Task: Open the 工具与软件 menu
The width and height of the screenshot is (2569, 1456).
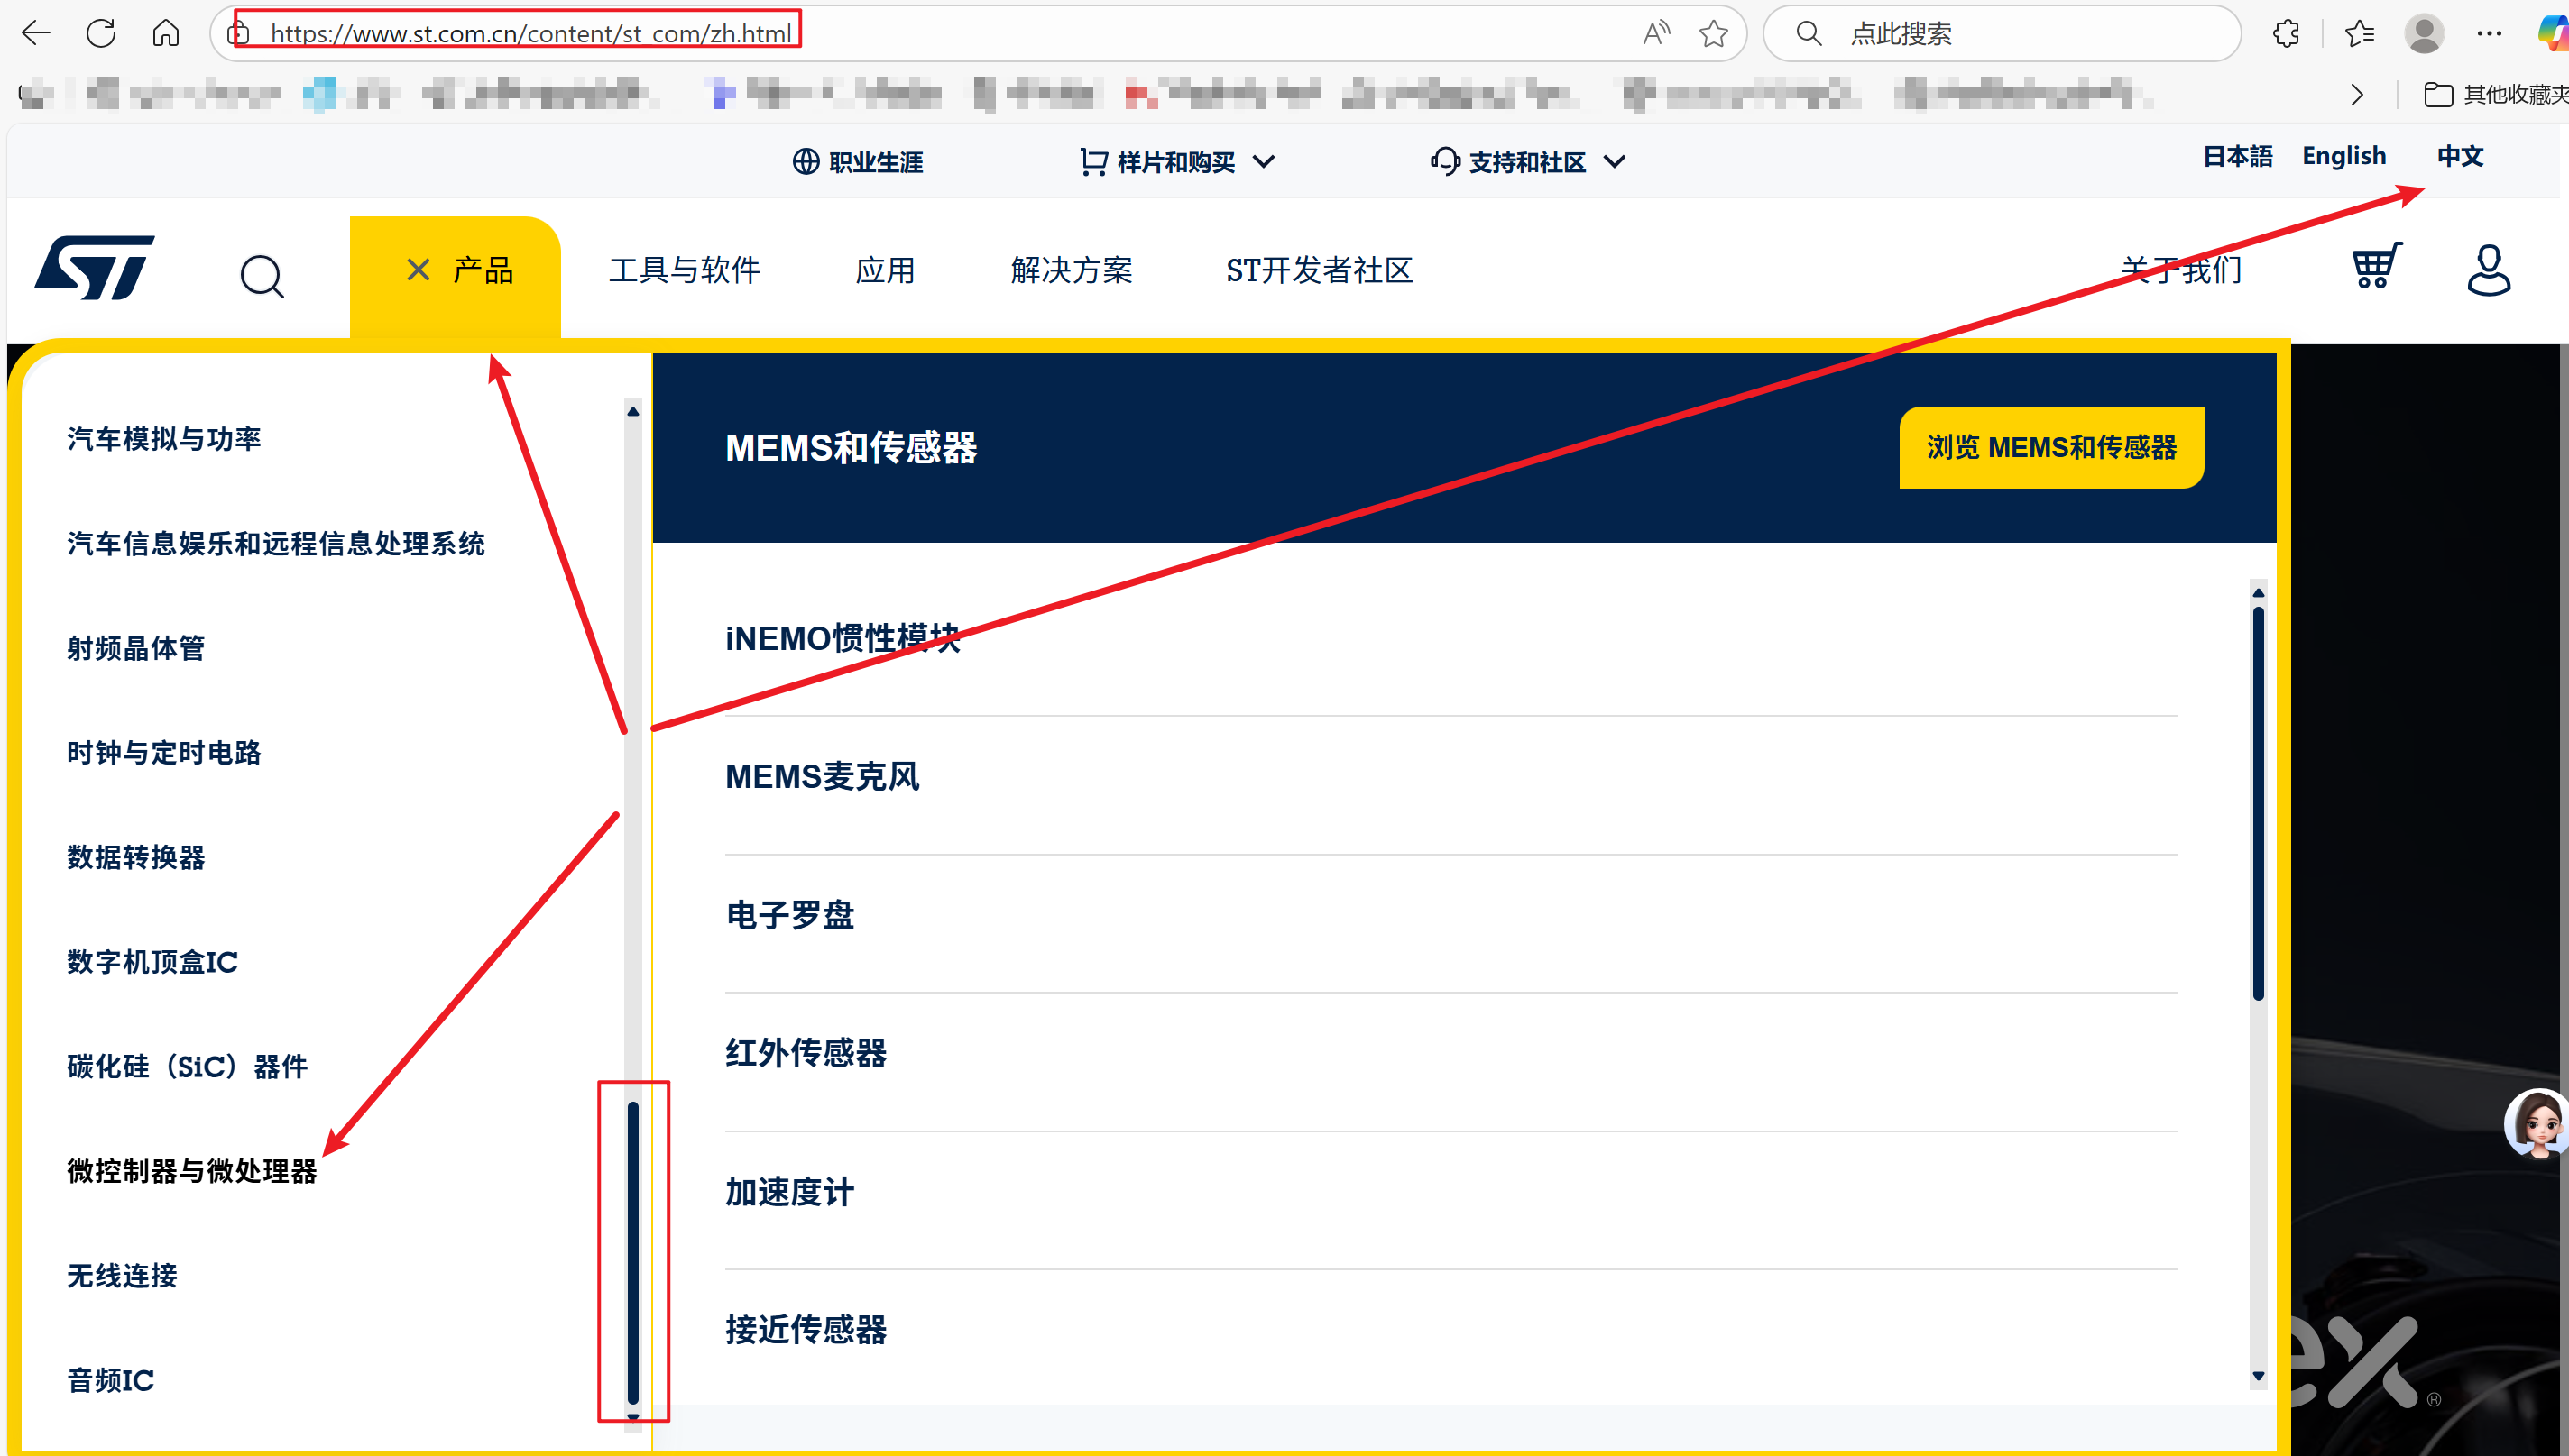Action: click(685, 270)
